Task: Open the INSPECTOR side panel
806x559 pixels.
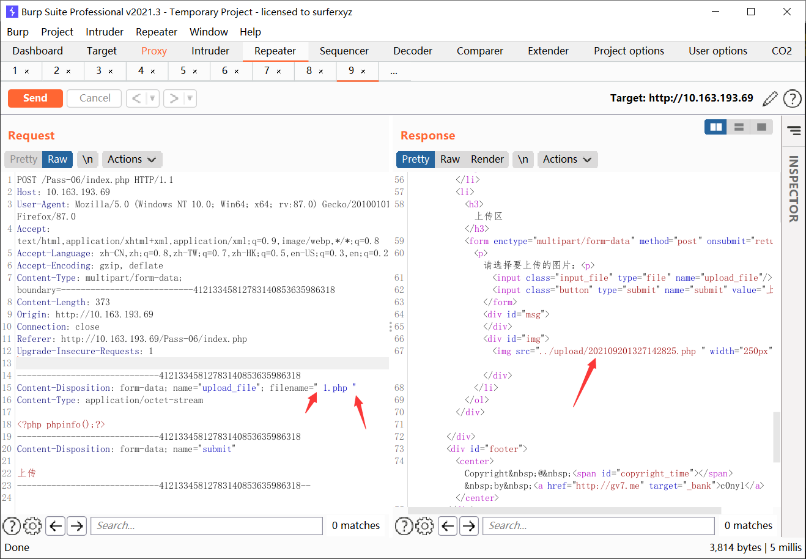Action: [x=793, y=188]
